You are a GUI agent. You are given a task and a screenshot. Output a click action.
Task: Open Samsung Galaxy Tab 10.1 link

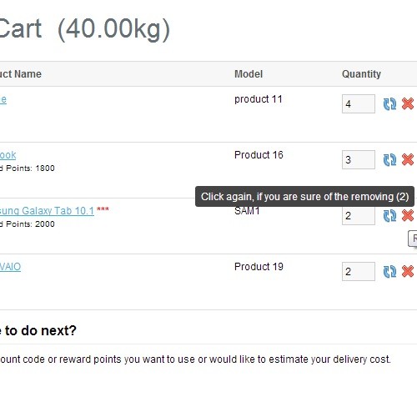coord(47,211)
